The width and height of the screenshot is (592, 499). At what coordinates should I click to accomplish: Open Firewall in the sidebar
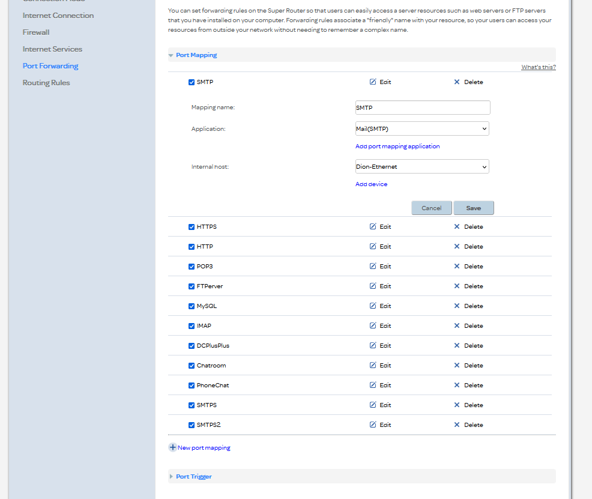coord(36,32)
